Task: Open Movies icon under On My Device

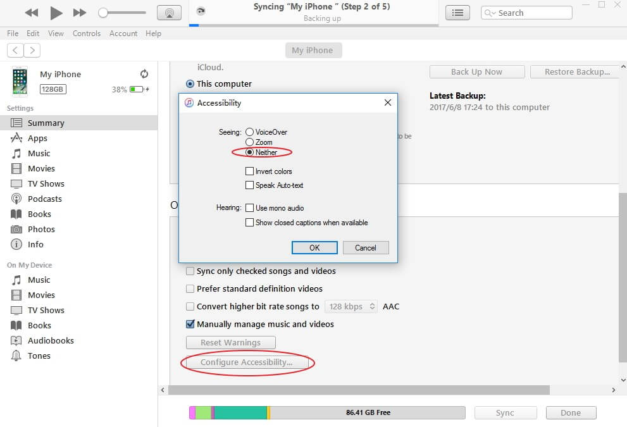Action: [x=16, y=295]
